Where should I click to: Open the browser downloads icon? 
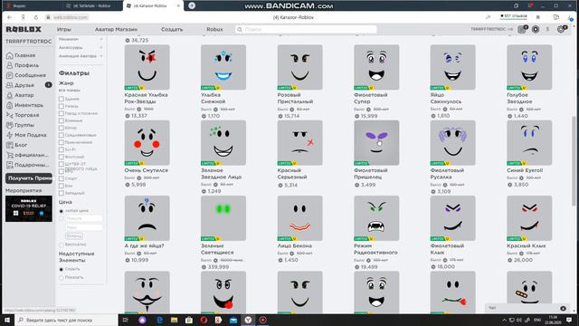click(x=571, y=17)
